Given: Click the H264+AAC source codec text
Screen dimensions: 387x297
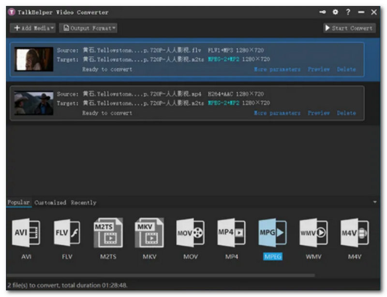Looking at the screenshot, I should (x=221, y=94).
